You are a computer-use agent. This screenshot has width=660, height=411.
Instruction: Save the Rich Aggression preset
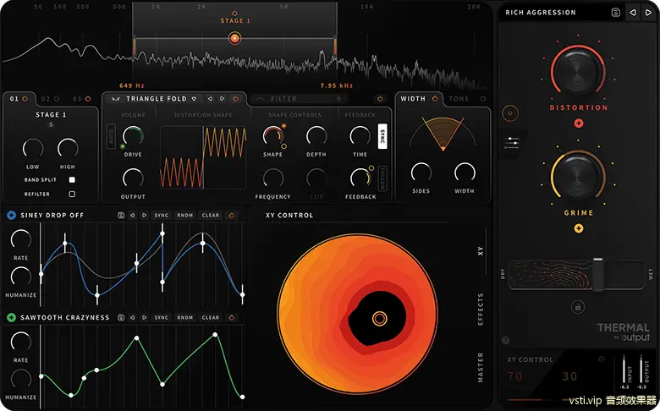coord(615,13)
